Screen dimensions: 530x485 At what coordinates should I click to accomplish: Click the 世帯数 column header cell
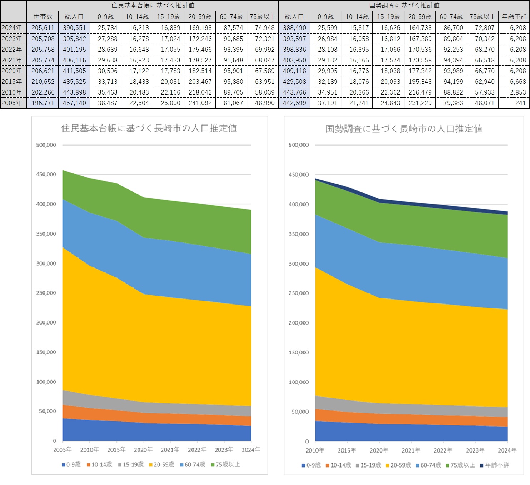pos(43,17)
